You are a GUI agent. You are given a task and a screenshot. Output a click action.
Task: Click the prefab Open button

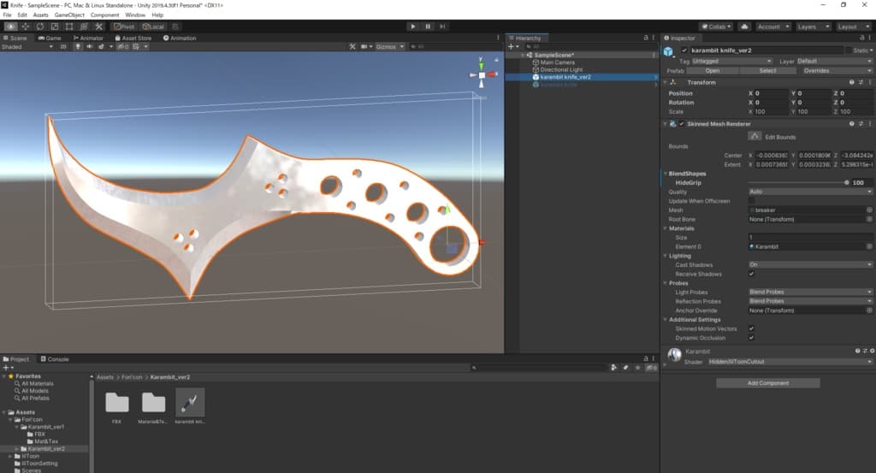pyautogui.click(x=713, y=71)
